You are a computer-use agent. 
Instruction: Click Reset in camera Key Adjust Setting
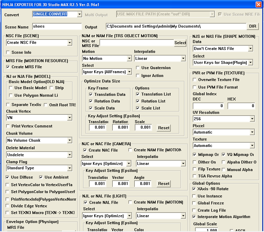coord(164,184)
